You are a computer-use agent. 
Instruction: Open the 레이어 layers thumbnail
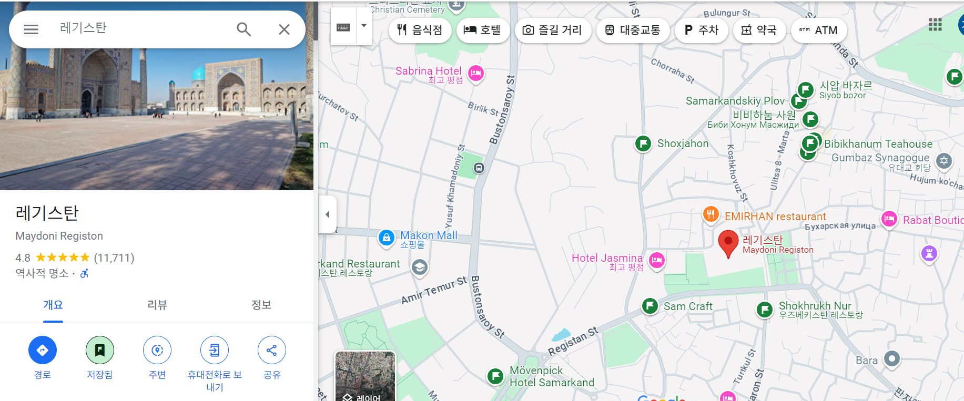366,376
